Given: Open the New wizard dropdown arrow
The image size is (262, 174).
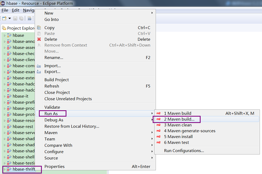Looking at the screenshot, I should pos(10,18).
